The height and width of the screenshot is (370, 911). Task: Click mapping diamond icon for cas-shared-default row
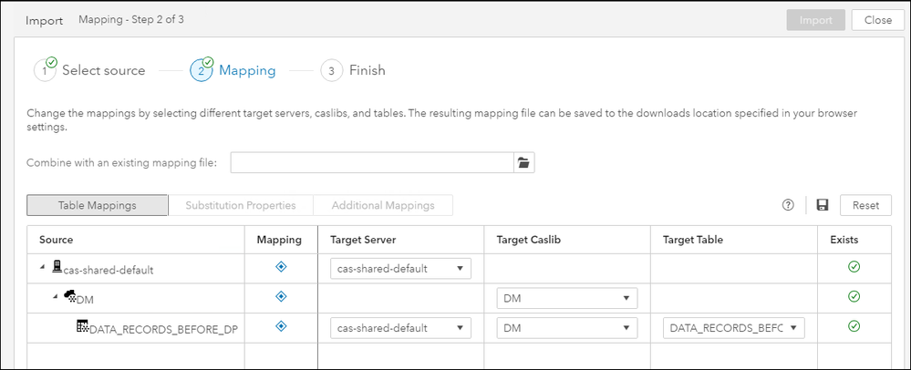tap(281, 267)
